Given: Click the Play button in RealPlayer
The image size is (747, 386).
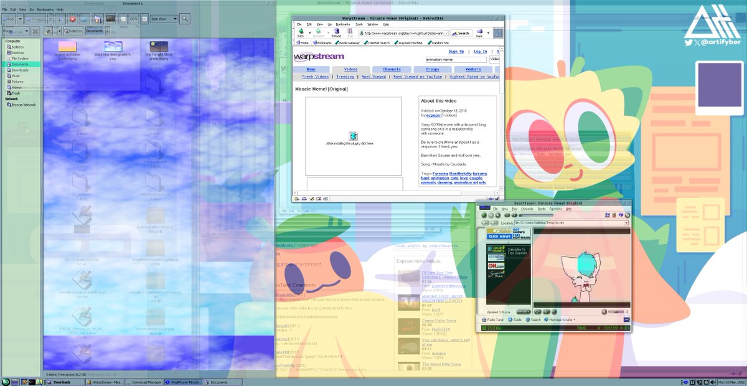Looking at the screenshot, I should (484, 215).
